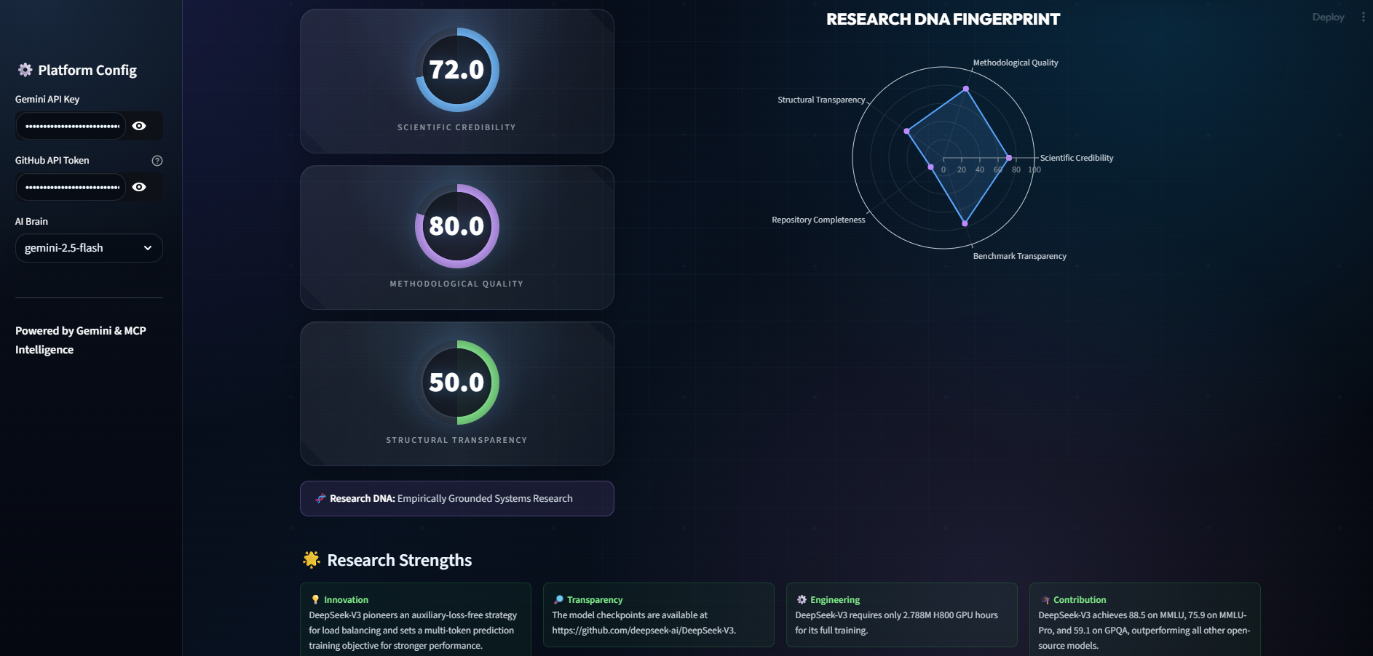1373x656 pixels.
Task: Open the three-dot main menu
Action: pyautogui.click(x=1363, y=17)
